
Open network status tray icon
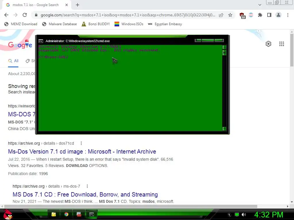coord(237,215)
